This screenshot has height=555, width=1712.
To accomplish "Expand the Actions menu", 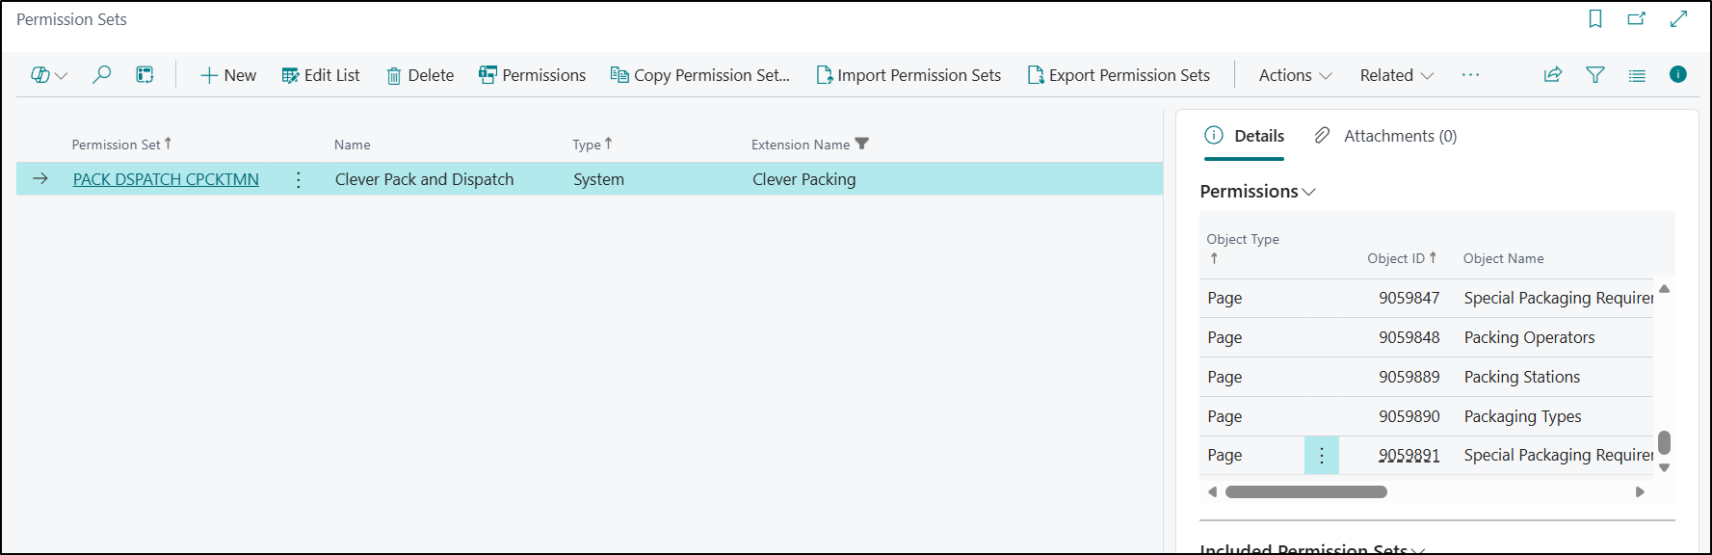I will 1295,75.
